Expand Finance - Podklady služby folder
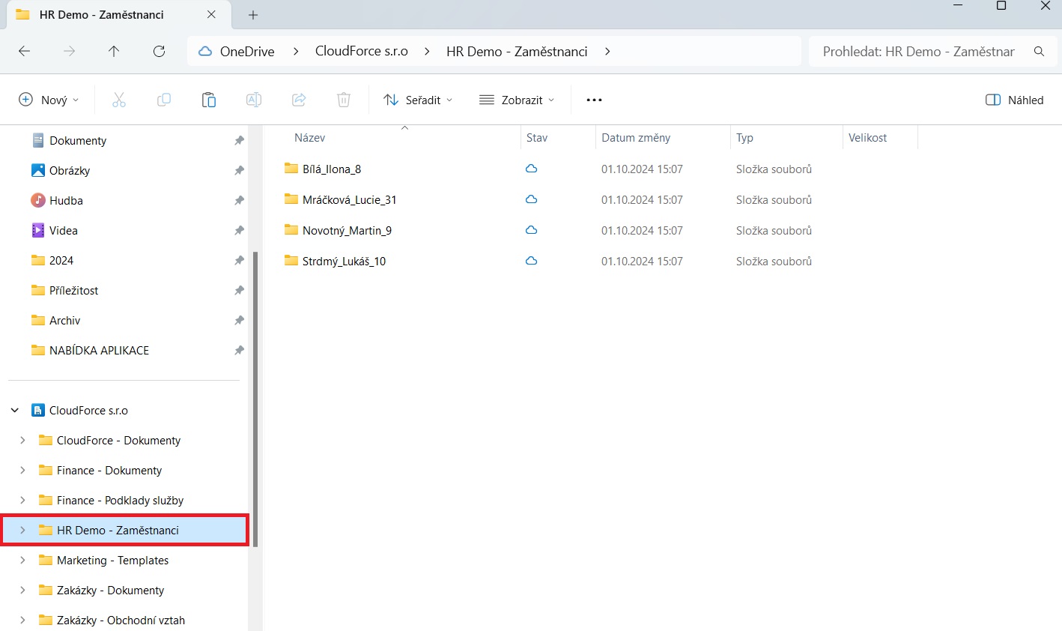The height and width of the screenshot is (631, 1062). [x=22, y=500]
